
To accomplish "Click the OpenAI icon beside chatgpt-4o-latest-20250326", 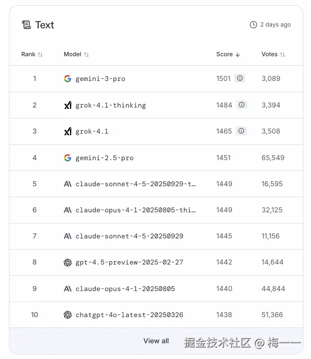I will pos(68,315).
